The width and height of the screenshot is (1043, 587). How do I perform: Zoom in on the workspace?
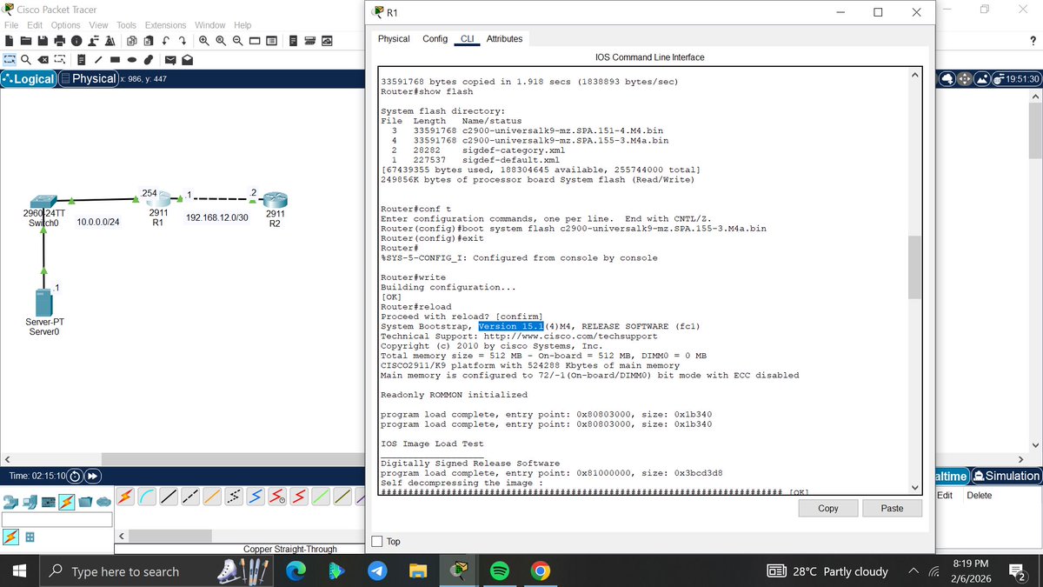[203, 41]
